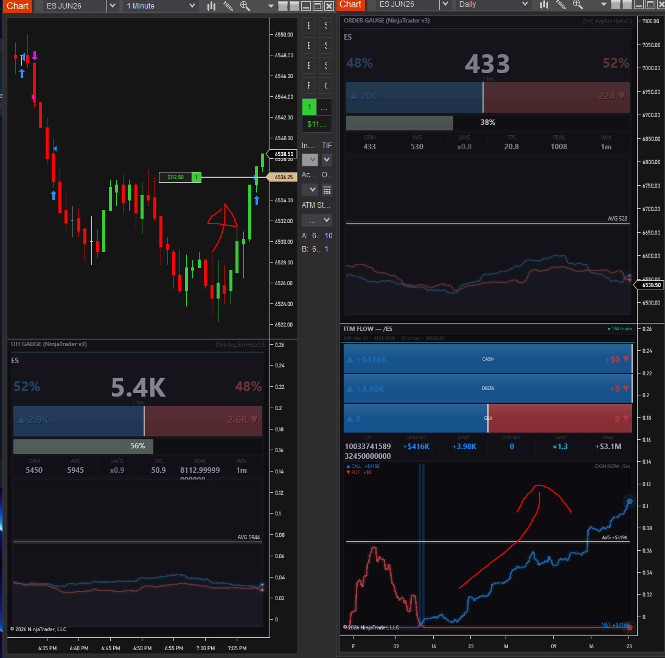Expand the 1 Minute interval dropdown
Viewport: 665px width, 658px height.
point(193,6)
